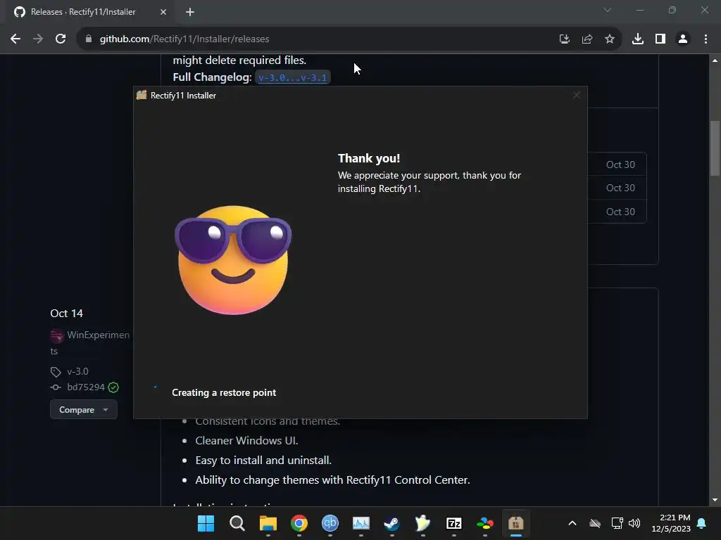Viewport: 721px width, 540px height.
Task: Open the v-3.0 tag link
Action: (x=77, y=371)
